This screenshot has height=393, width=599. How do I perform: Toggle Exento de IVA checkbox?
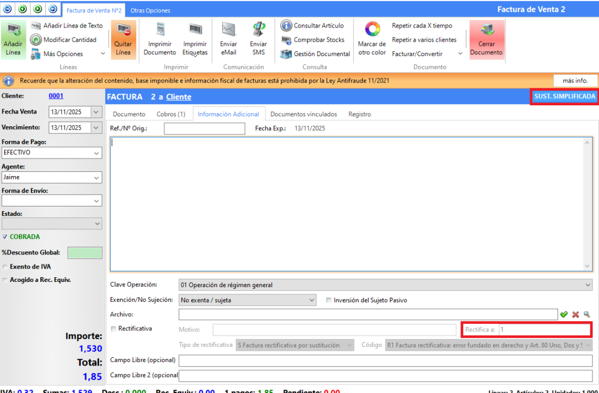(5, 267)
